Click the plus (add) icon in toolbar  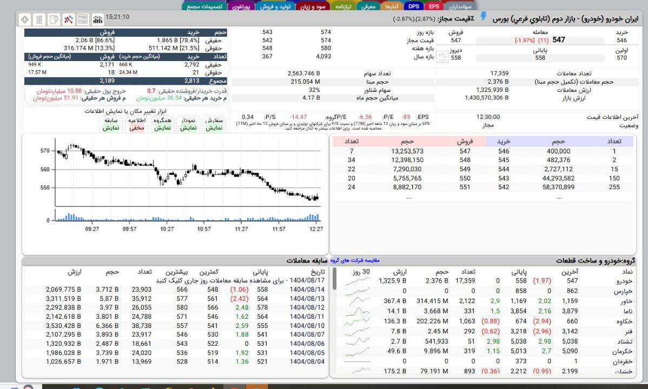(x=25, y=19)
